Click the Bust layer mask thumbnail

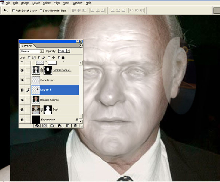pyautogui.click(x=48, y=110)
